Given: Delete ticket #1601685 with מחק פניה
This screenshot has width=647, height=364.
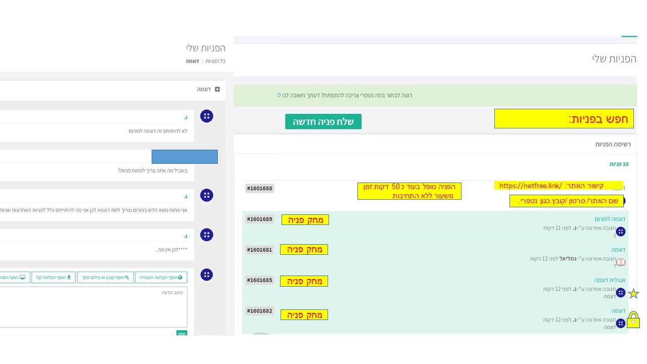Looking at the screenshot, I should 304,281.
